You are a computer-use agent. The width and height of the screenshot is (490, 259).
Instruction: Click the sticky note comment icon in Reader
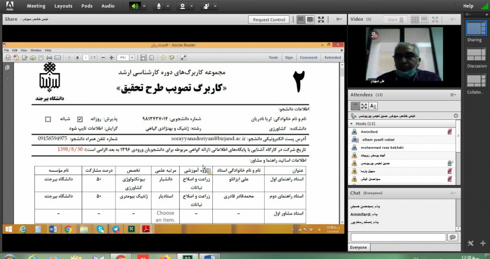[163, 57]
